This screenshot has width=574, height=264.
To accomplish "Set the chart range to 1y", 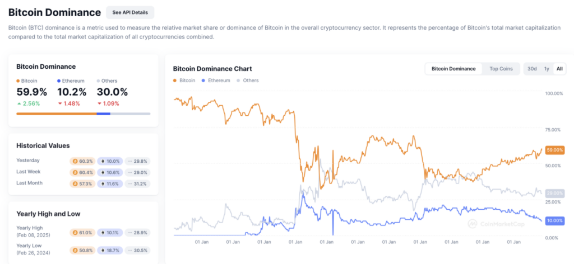I will pyautogui.click(x=547, y=69).
